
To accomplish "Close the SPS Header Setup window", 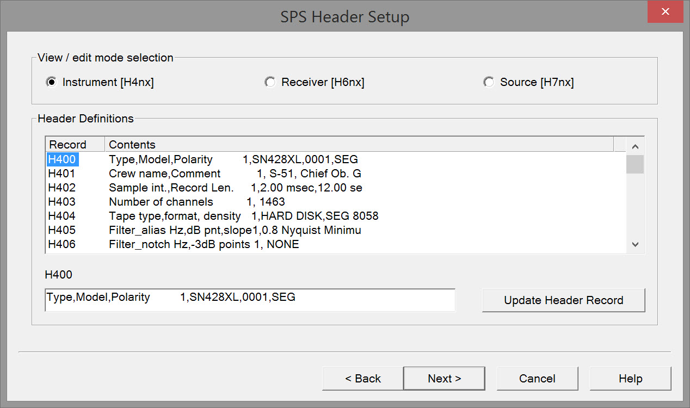I will [x=665, y=12].
